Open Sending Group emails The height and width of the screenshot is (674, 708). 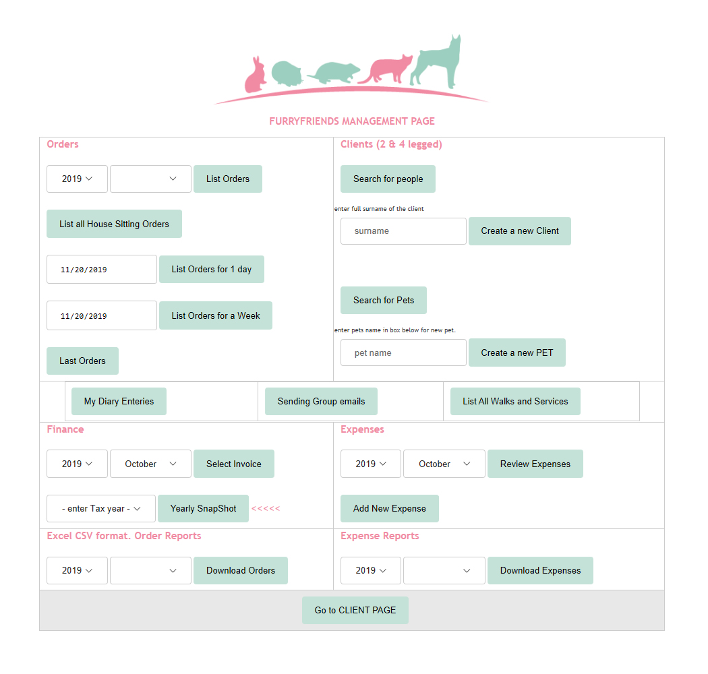321,402
